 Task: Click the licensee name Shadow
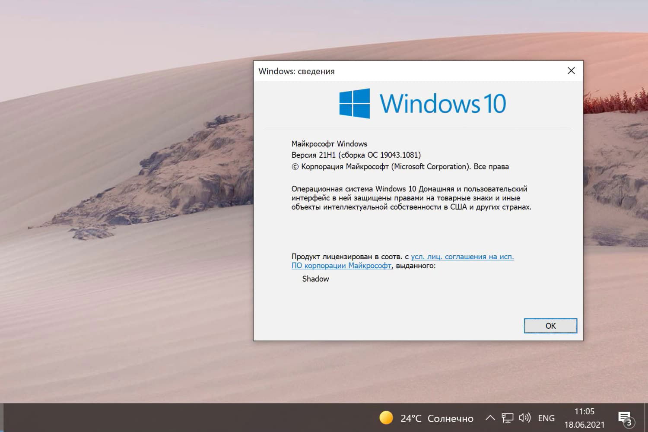[315, 279]
